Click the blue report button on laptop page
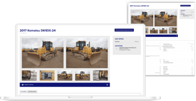 coord(124,30)
